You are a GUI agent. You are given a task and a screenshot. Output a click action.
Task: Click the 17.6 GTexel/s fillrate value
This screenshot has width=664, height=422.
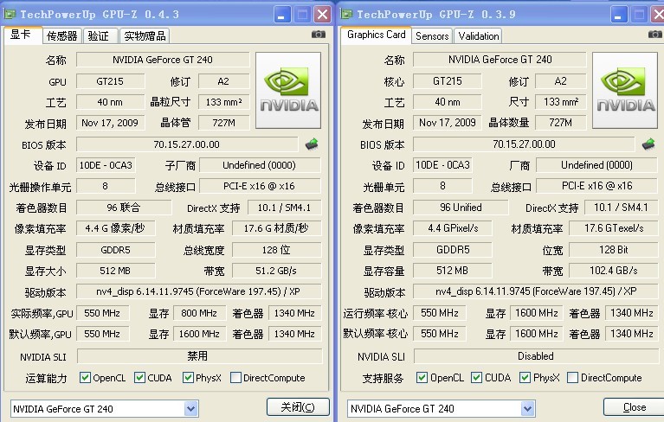click(614, 228)
